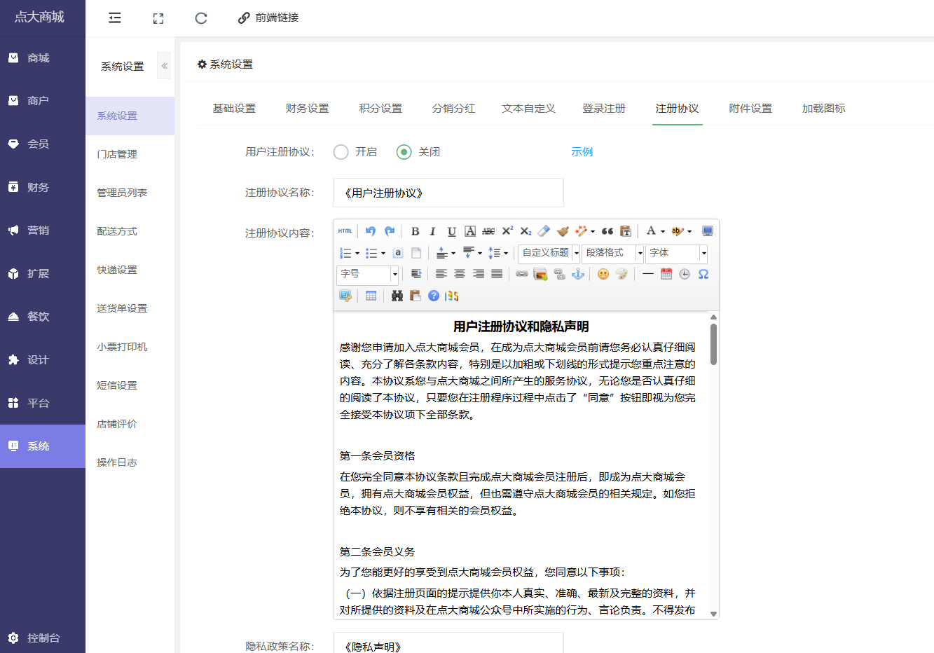Switch to the 财务设置 tab
Image resolution: width=934 pixels, height=653 pixels.
click(x=307, y=109)
